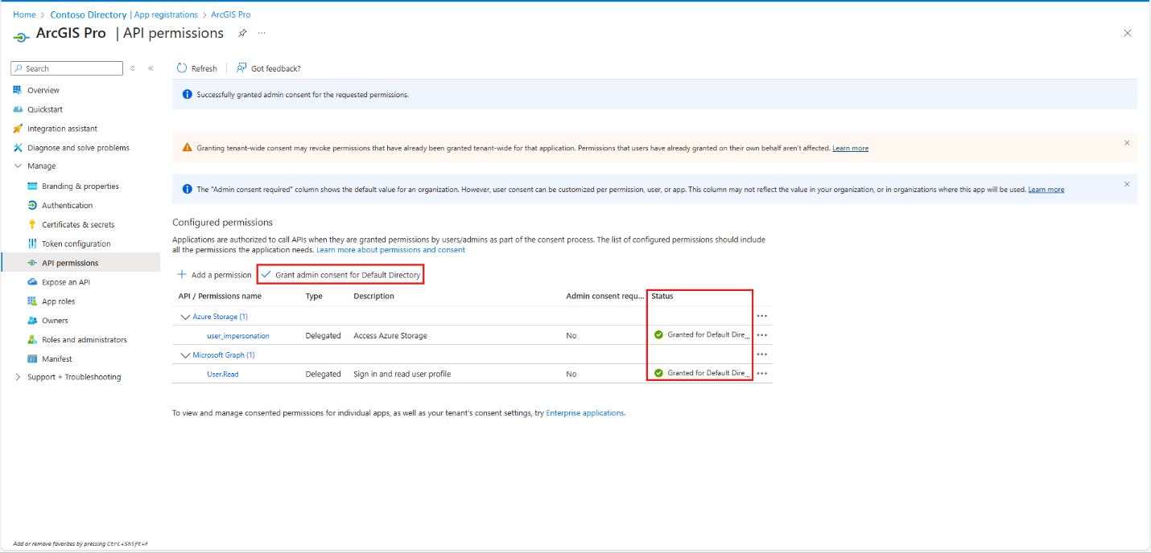
Task: Open Learn more link in the info banner
Action: point(1046,190)
